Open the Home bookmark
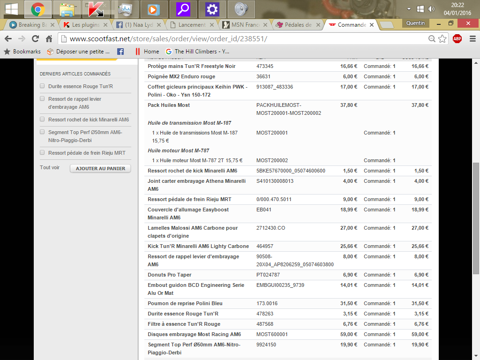480x360 pixels. point(147,52)
